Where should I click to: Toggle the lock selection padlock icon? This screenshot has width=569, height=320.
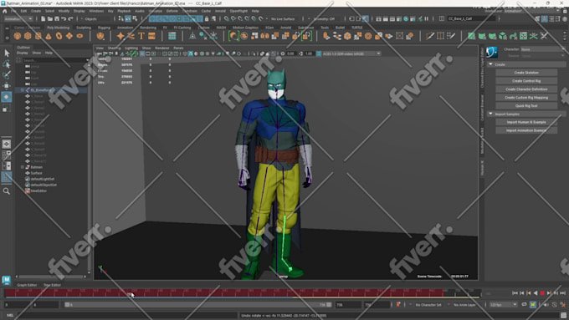(x=207, y=18)
